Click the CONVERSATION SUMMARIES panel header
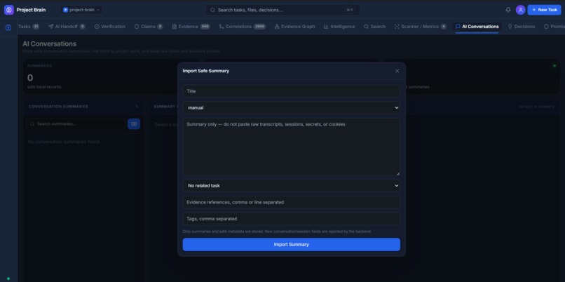Viewport: 565px width, 282px height. [x=58, y=107]
